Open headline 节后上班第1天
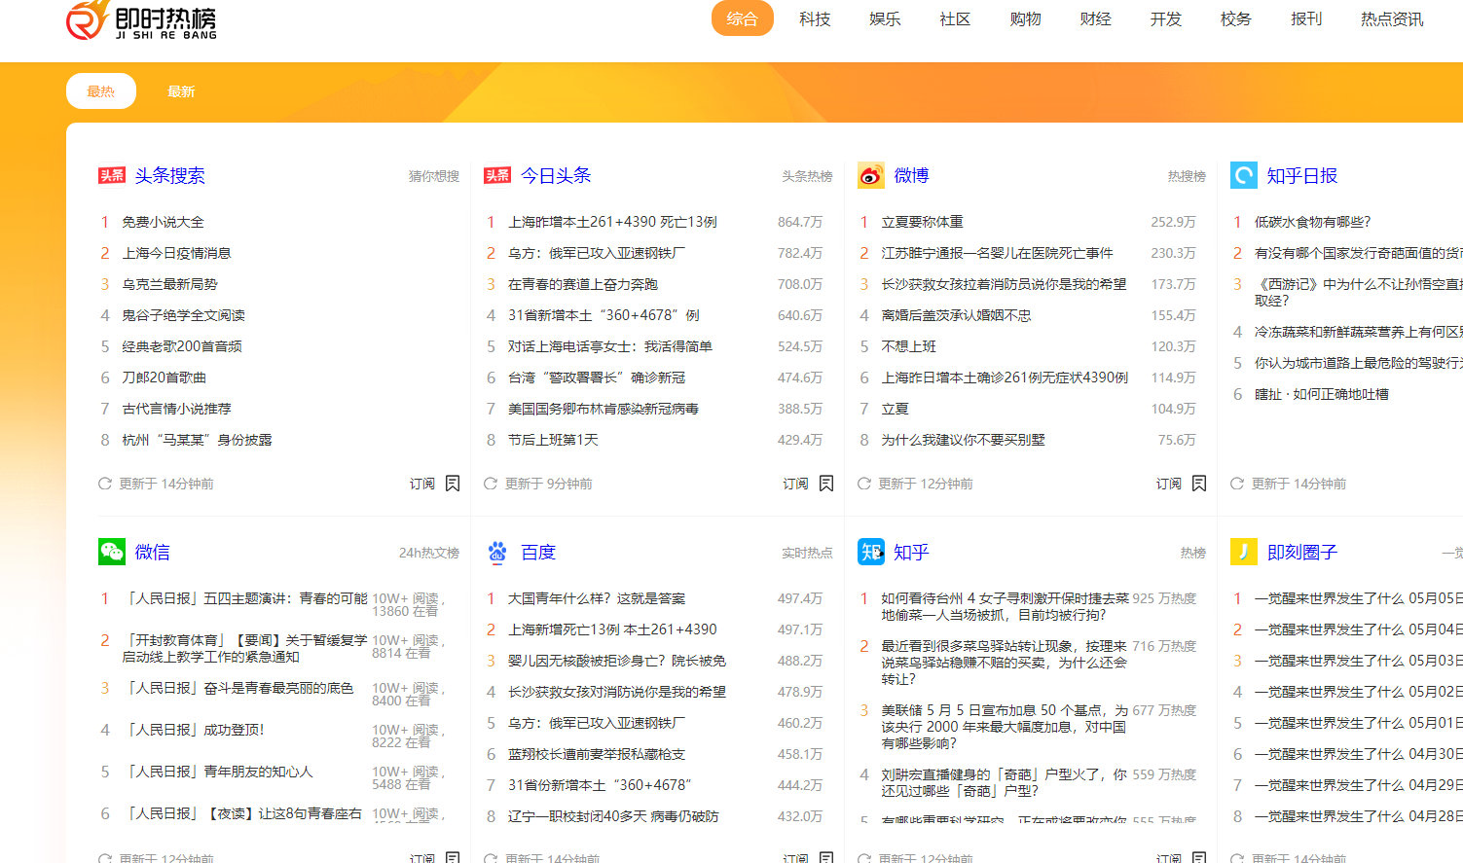The image size is (1463, 863). 553,440
